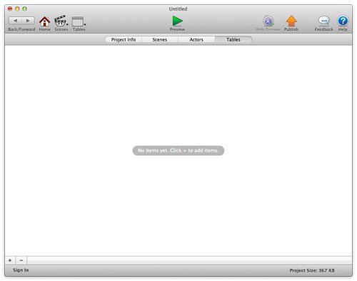Go forward using the right arrow button
The image size is (357, 281).
click(28, 21)
